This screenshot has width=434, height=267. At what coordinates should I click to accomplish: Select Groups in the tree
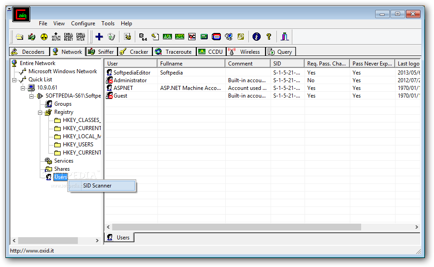[63, 104]
